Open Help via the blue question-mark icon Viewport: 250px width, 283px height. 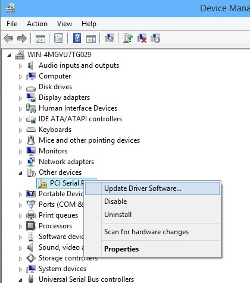pos(77,38)
